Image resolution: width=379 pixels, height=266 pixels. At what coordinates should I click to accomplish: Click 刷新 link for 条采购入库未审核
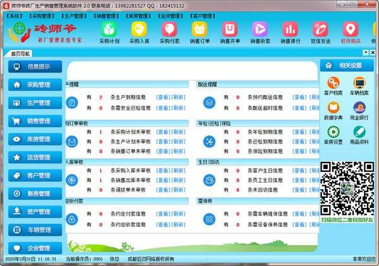click(x=179, y=170)
